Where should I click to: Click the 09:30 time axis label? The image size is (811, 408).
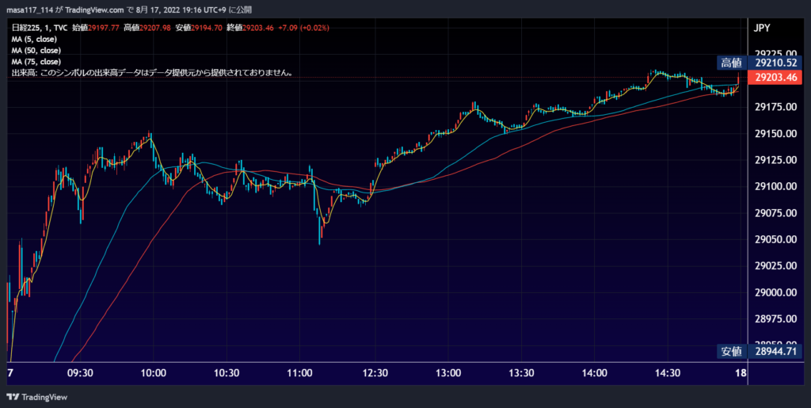(80, 373)
